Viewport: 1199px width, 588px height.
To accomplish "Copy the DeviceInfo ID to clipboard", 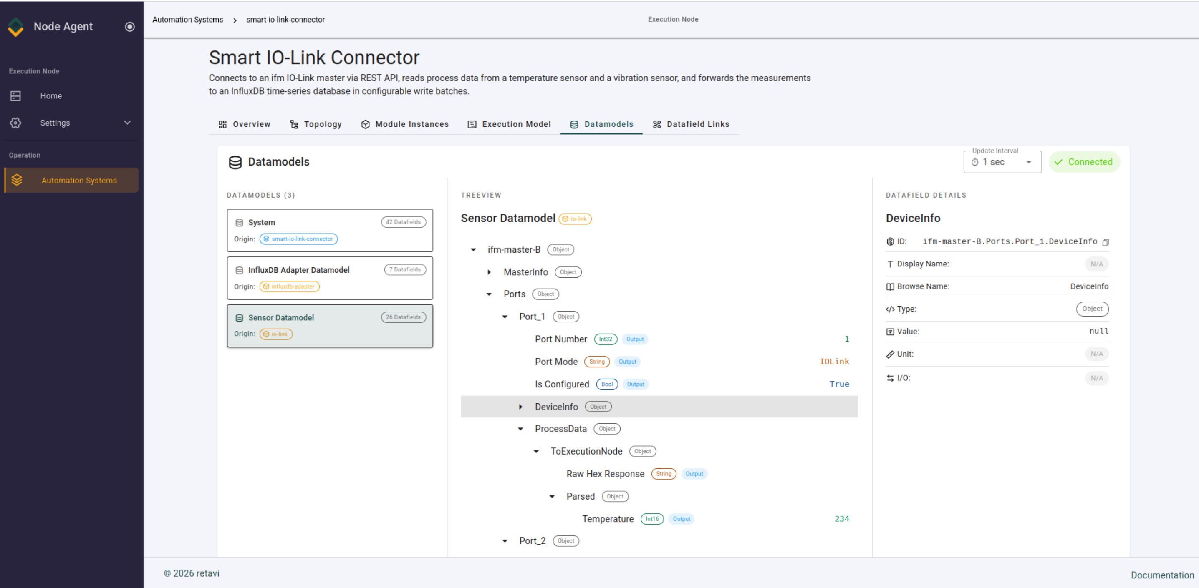I will coord(1106,242).
